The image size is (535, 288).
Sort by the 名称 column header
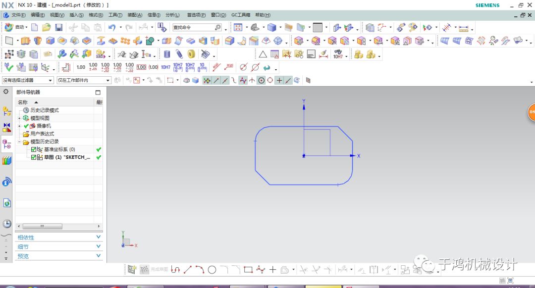point(54,102)
